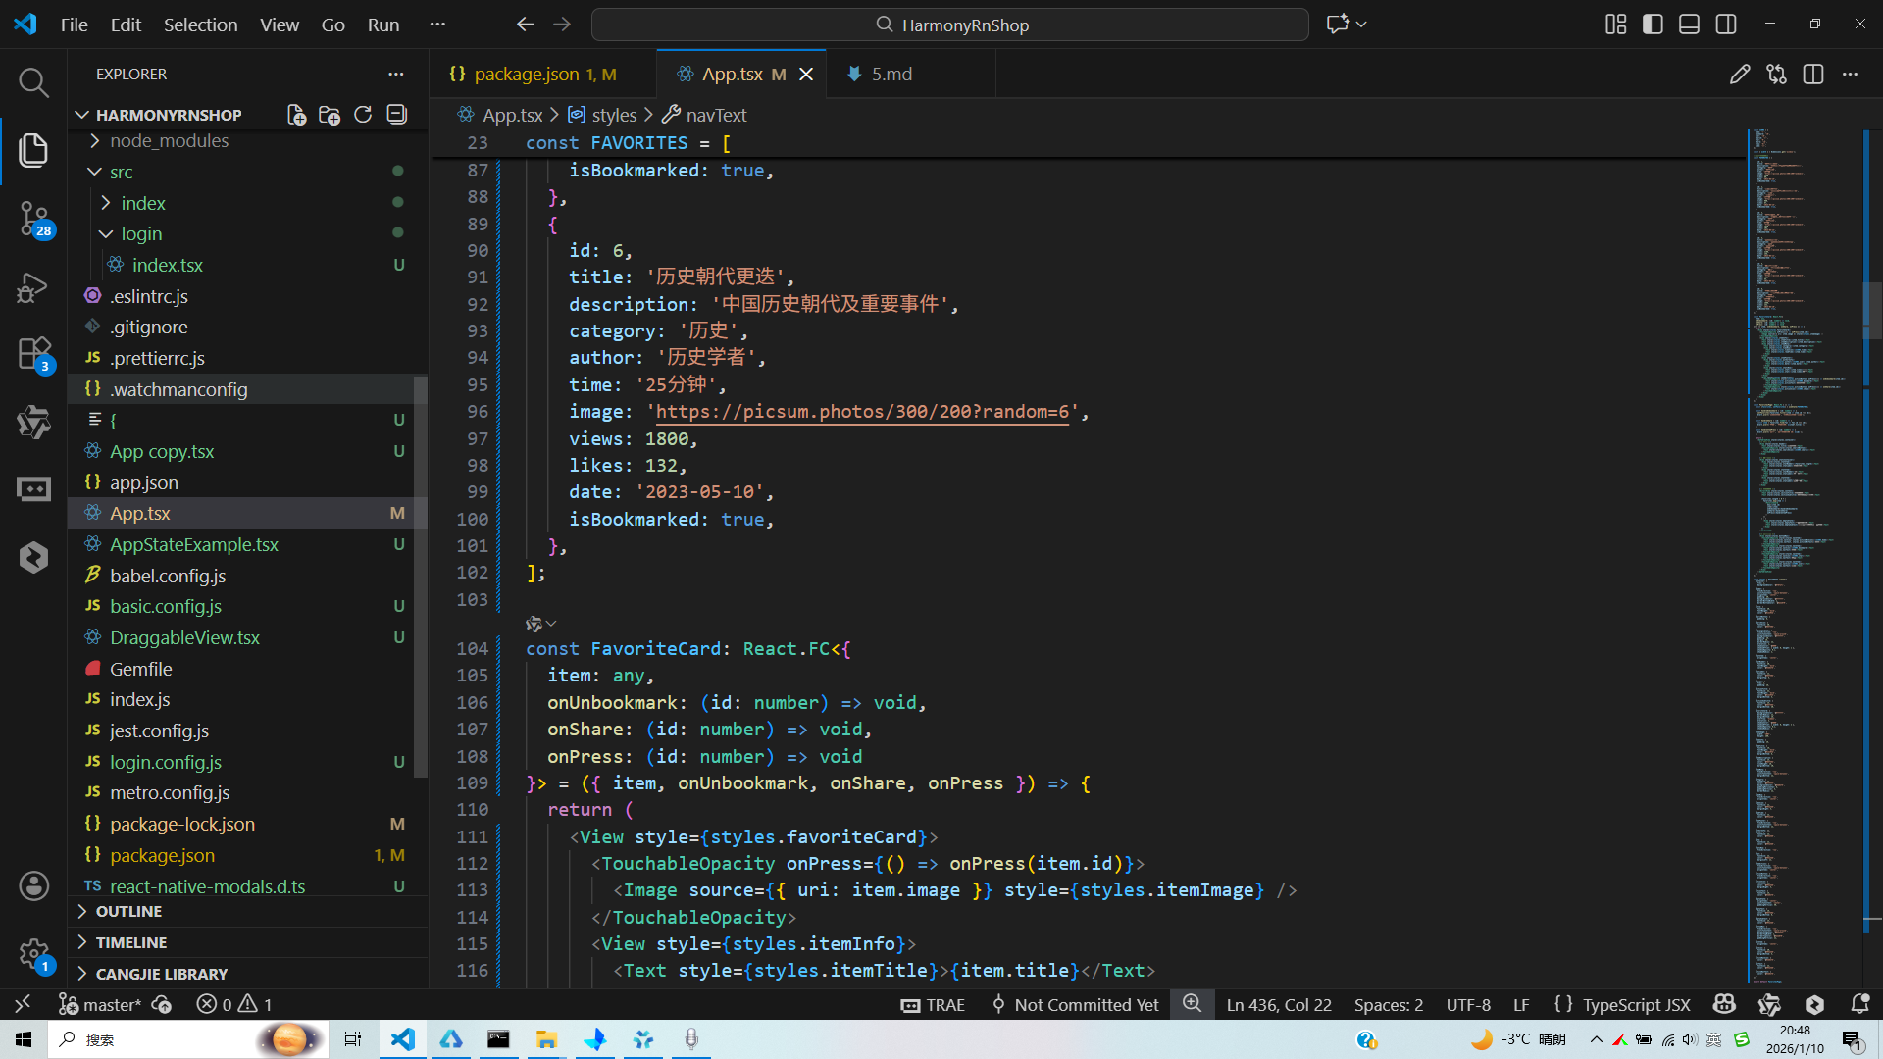Screen dimensions: 1883x1059
Task: Click New File icon in explorer header
Action: click(x=296, y=115)
